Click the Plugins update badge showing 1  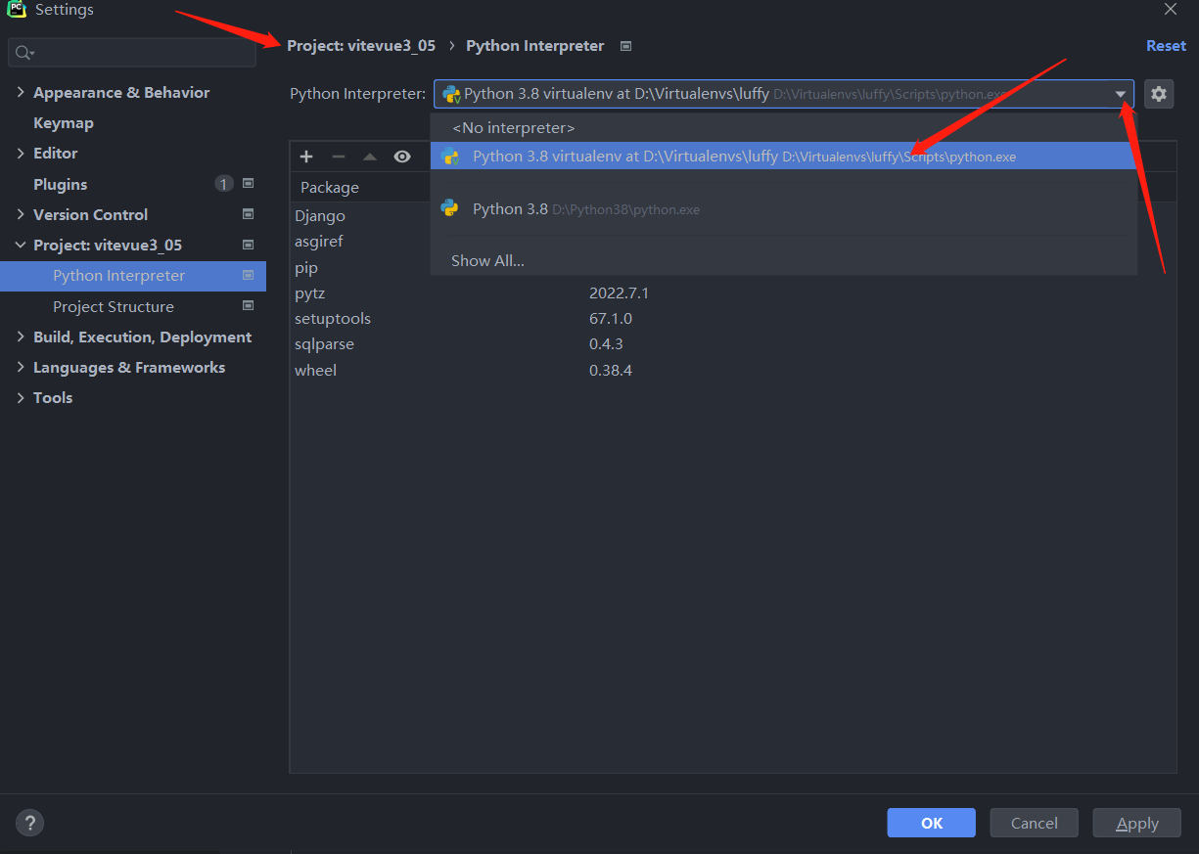223,184
